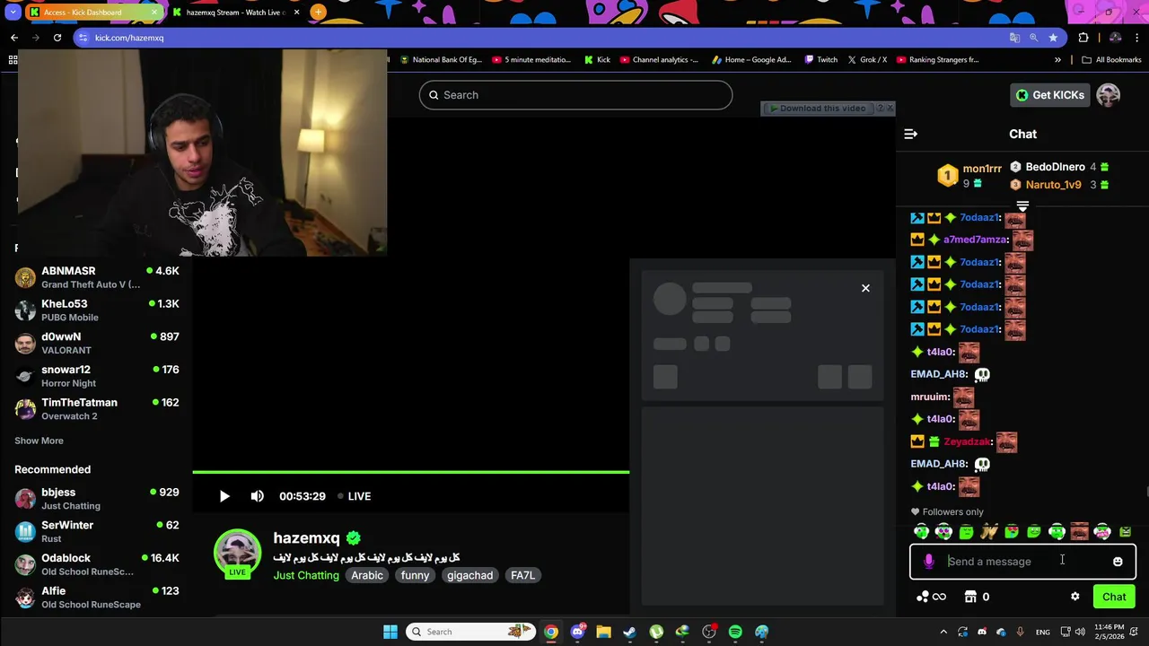
Task: Open ABNMASR channel in sidebar
Action: coord(97,277)
